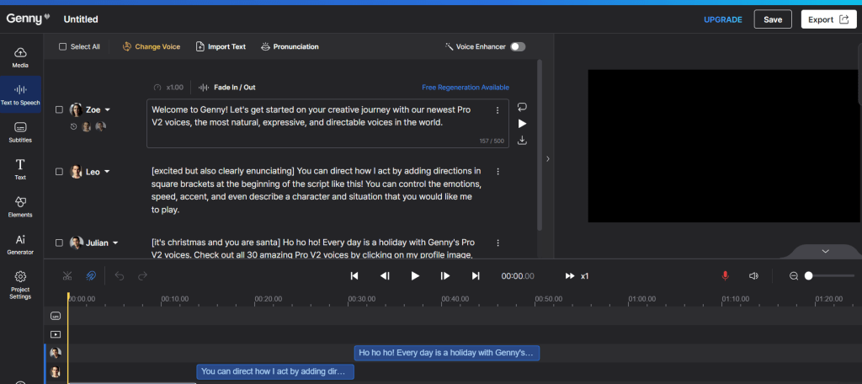Screen dimensions: 862x384
Task: Change playback speed x1
Action: click(577, 275)
